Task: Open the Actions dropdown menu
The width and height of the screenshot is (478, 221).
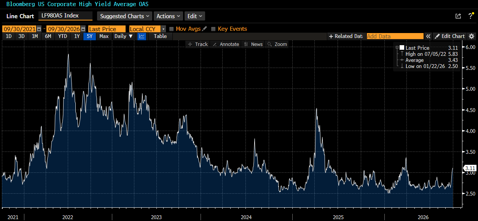Action: point(169,16)
